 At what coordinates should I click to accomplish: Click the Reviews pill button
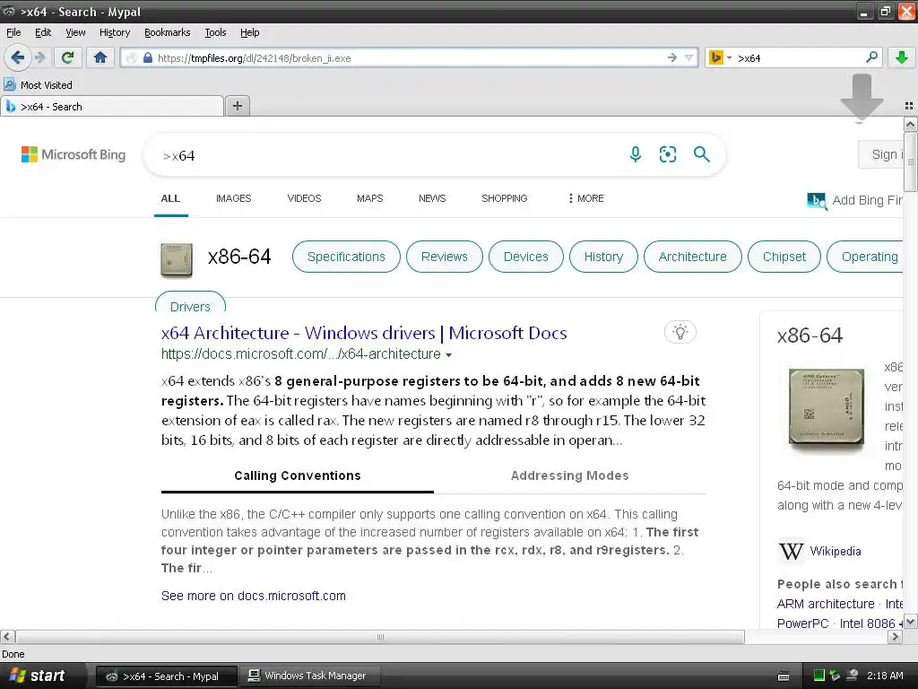coord(445,257)
